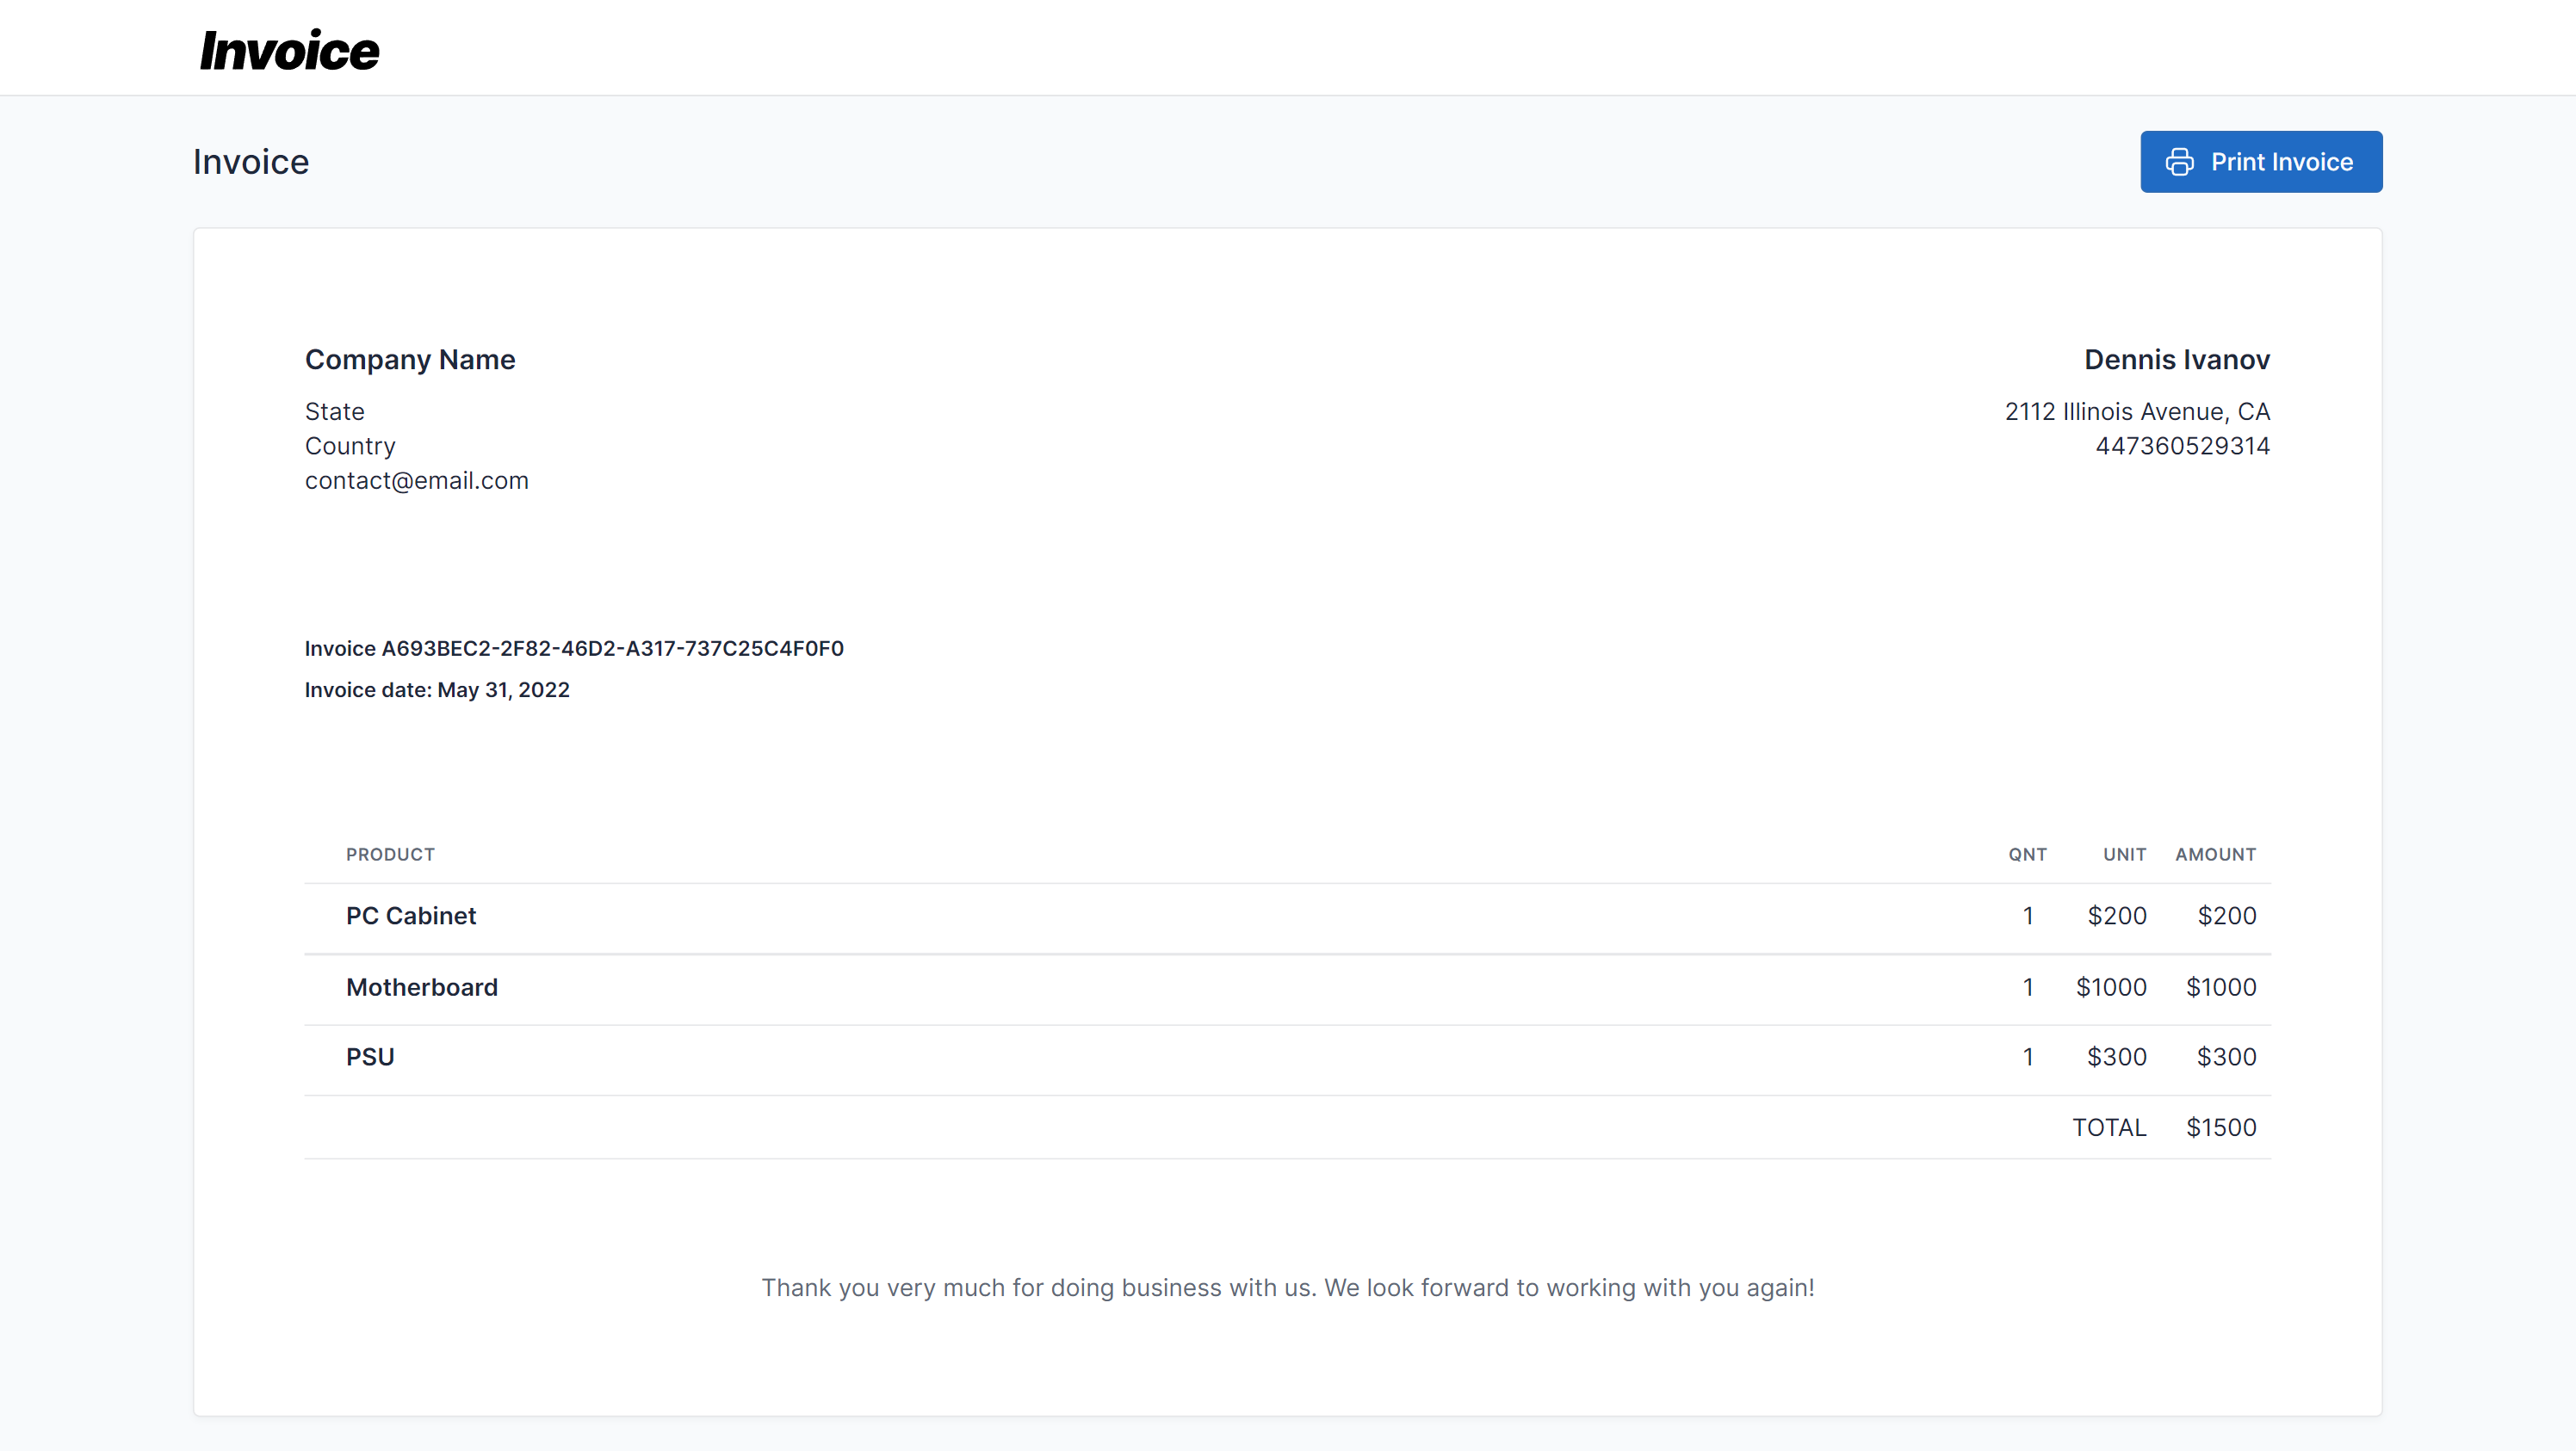Viewport: 2576px width, 1451px height.
Task: Click the printer icon on Print Invoice button
Action: click(x=2180, y=161)
